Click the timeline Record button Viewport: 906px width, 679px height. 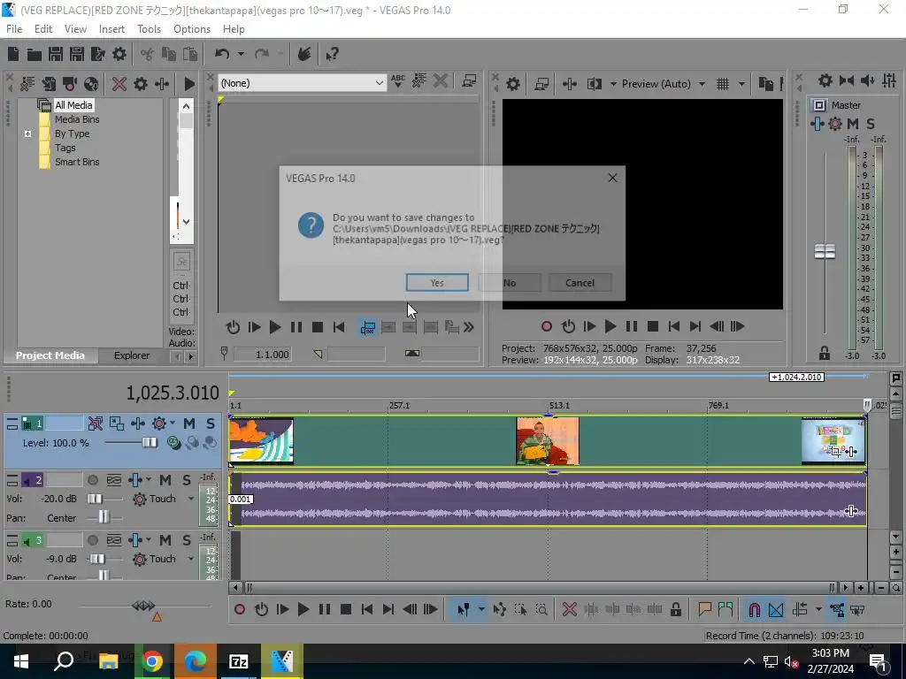click(240, 609)
